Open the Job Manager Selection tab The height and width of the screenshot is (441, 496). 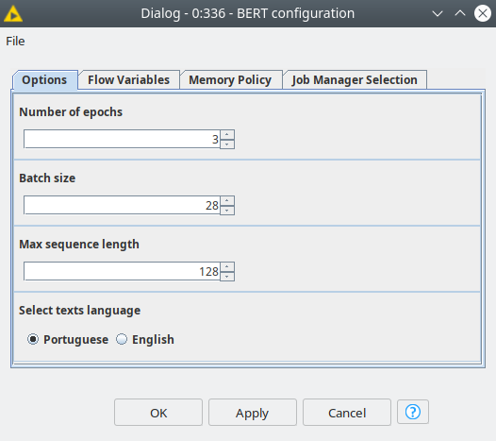[x=355, y=80]
